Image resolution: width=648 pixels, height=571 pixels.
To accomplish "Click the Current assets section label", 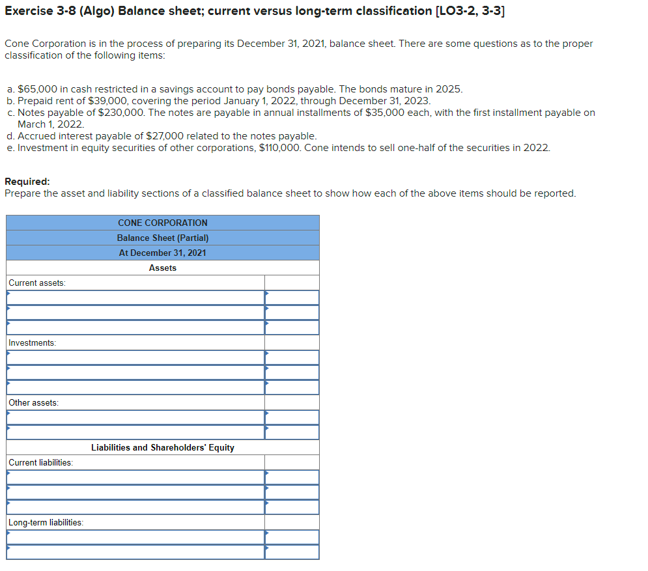I will pos(31,283).
